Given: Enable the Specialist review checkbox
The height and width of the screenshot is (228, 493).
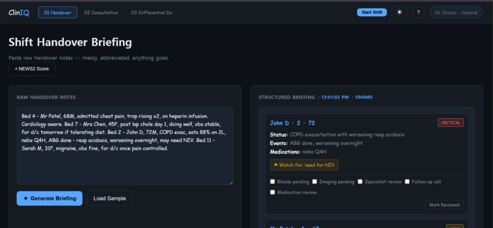Looking at the screenshot, I should pos(360,182).
